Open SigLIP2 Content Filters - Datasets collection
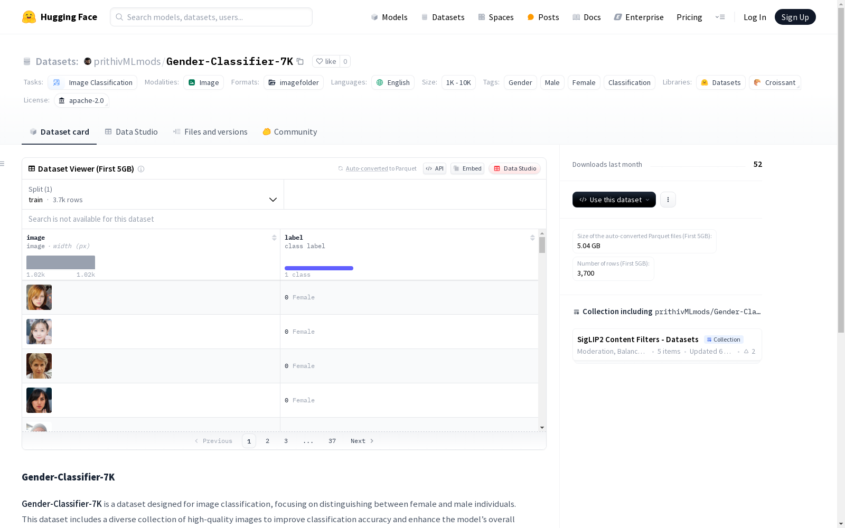 point(667,345)
